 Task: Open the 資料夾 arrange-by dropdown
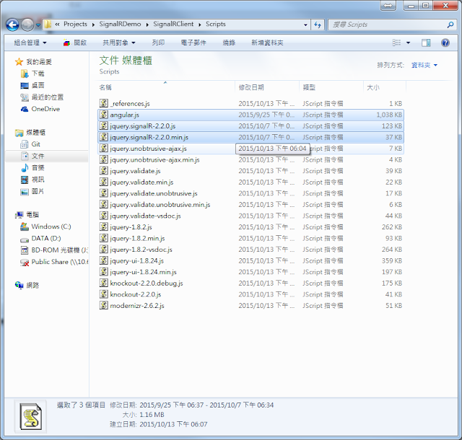click(424, 65)
